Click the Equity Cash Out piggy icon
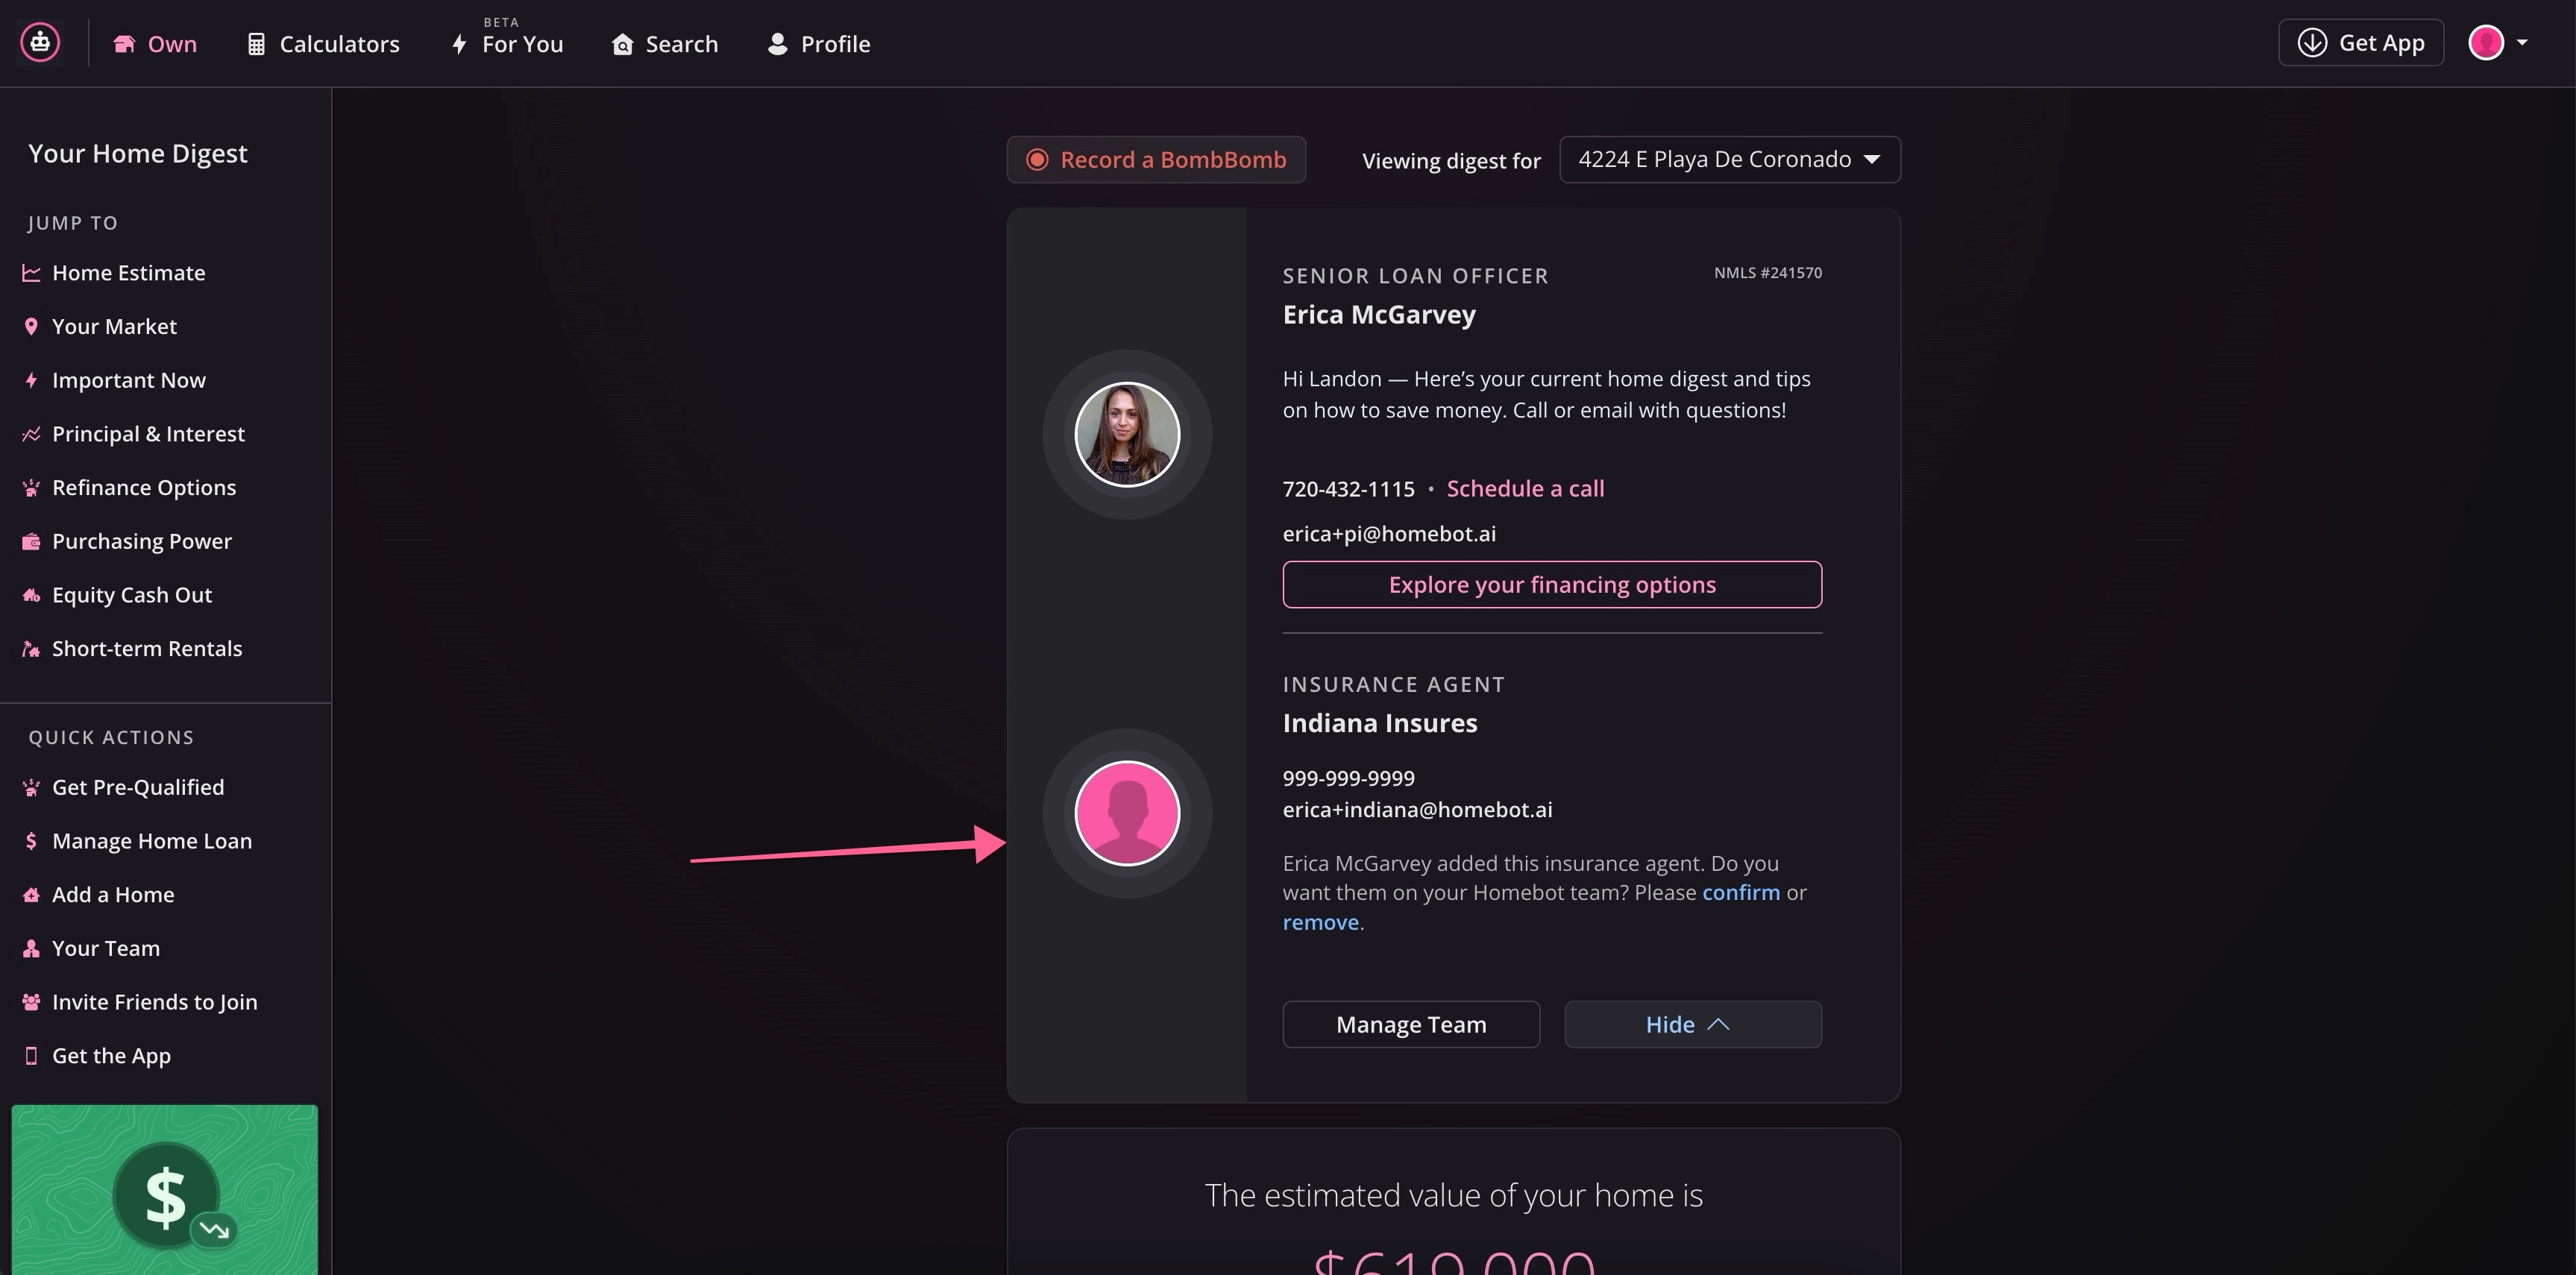2576x1275 pixels. pos(31,595)
